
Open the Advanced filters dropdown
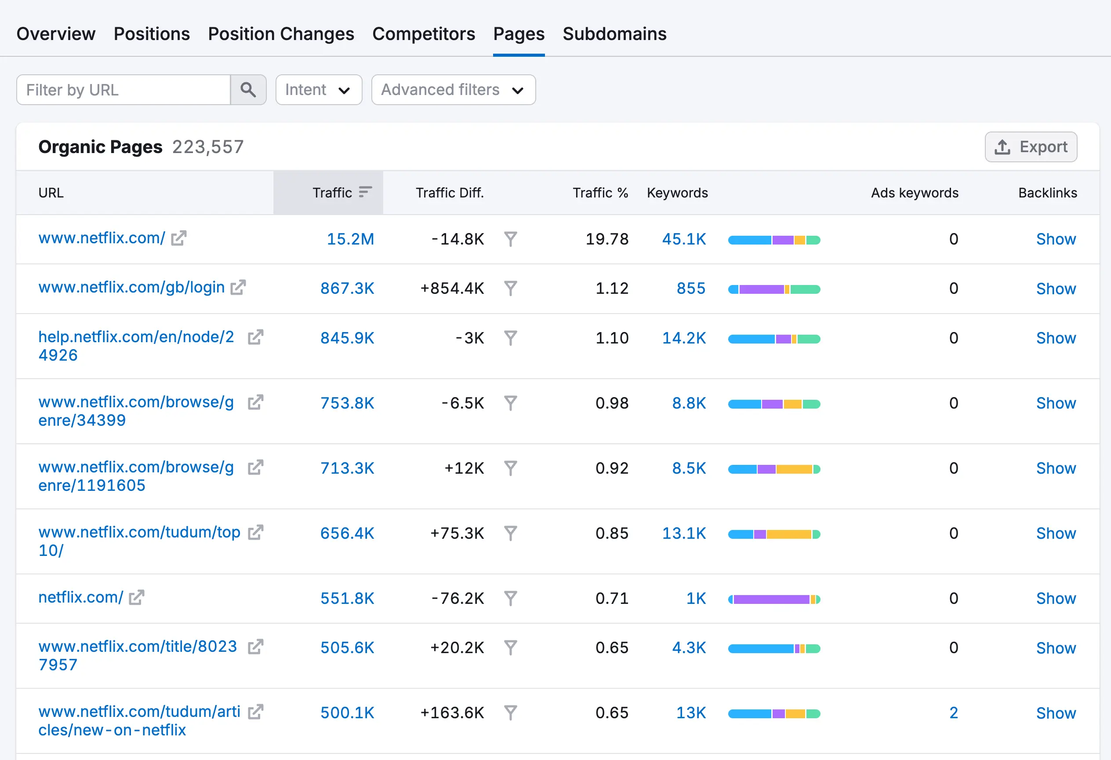coord(453,89)
